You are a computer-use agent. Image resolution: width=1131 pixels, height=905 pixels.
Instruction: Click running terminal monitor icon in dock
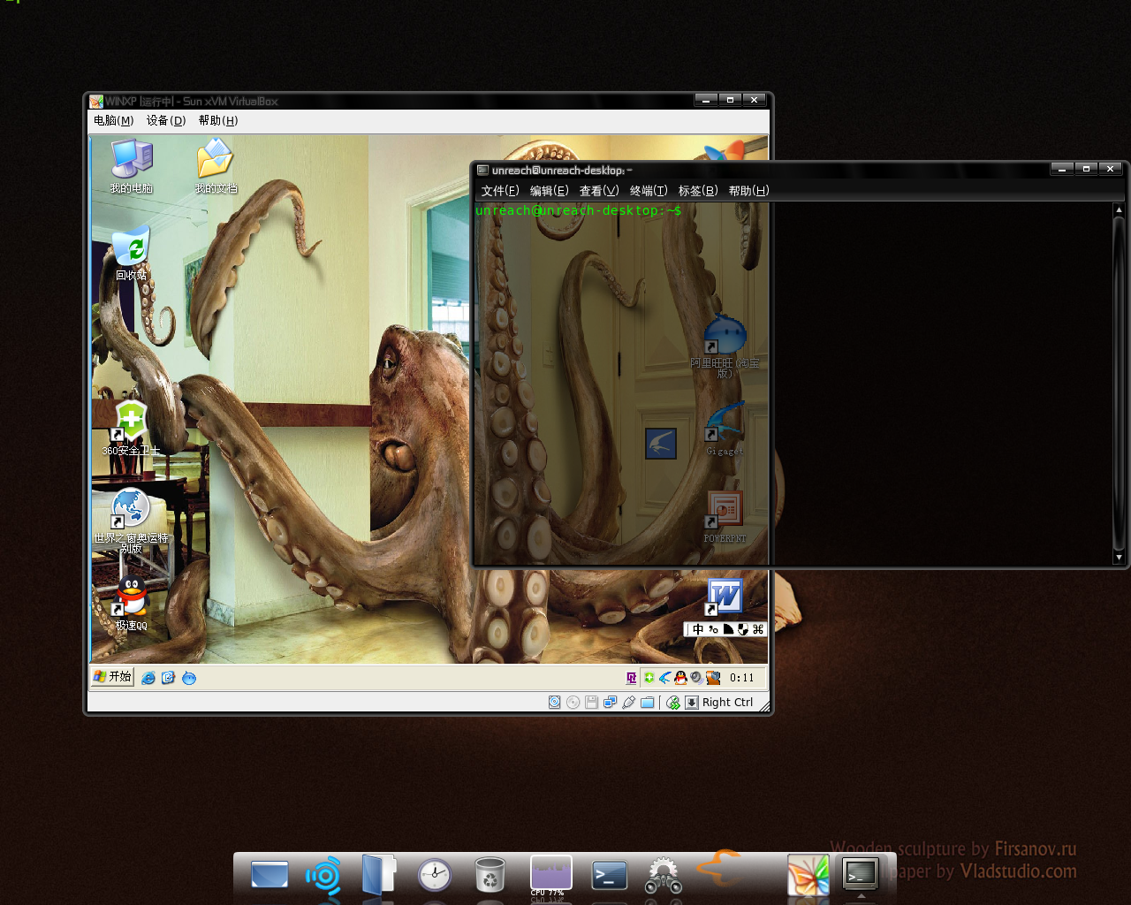coord(861,875)
